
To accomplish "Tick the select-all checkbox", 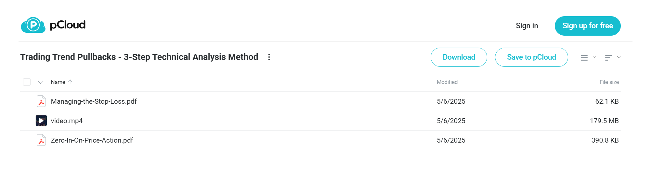I will tap(27, 82).
